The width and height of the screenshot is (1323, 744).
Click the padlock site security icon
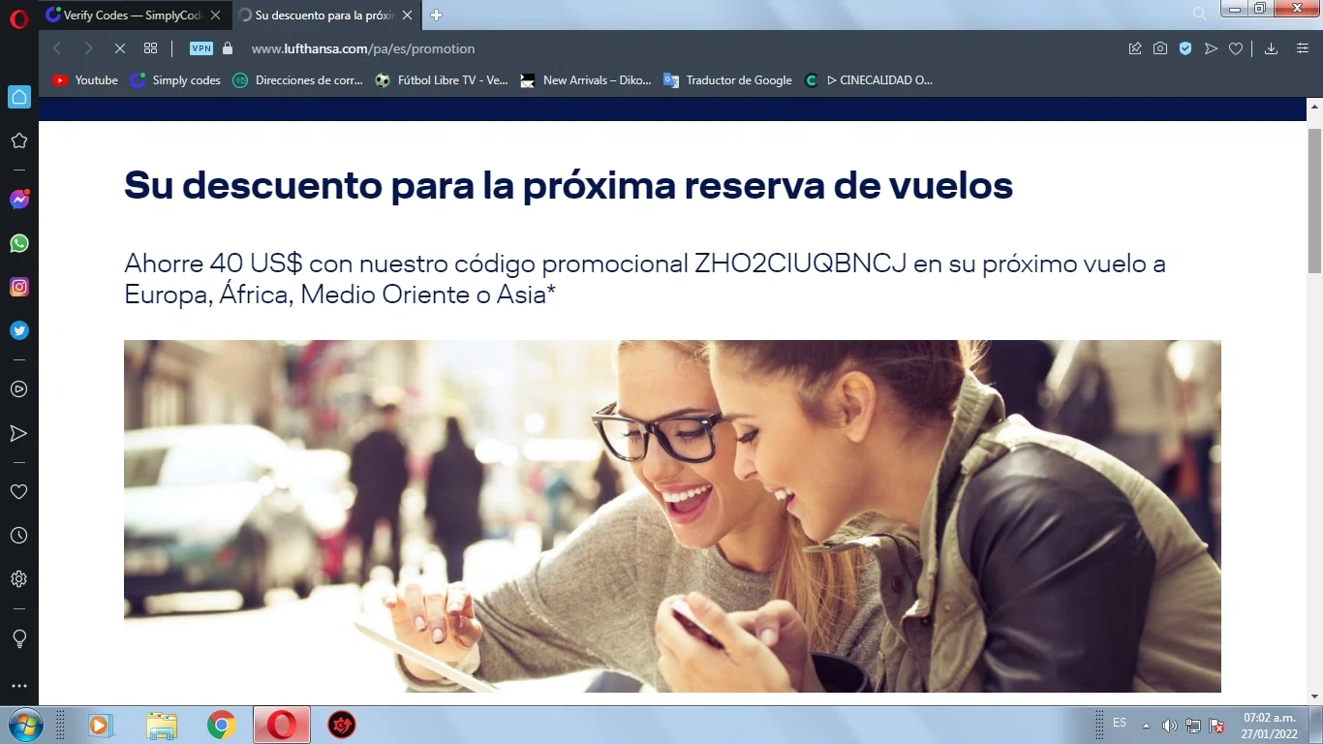click(228, 48)
